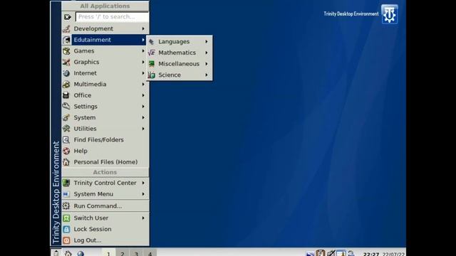Click the Lock Session padlock icon
This screenshot has width=456, height=256.
[66, 229]
